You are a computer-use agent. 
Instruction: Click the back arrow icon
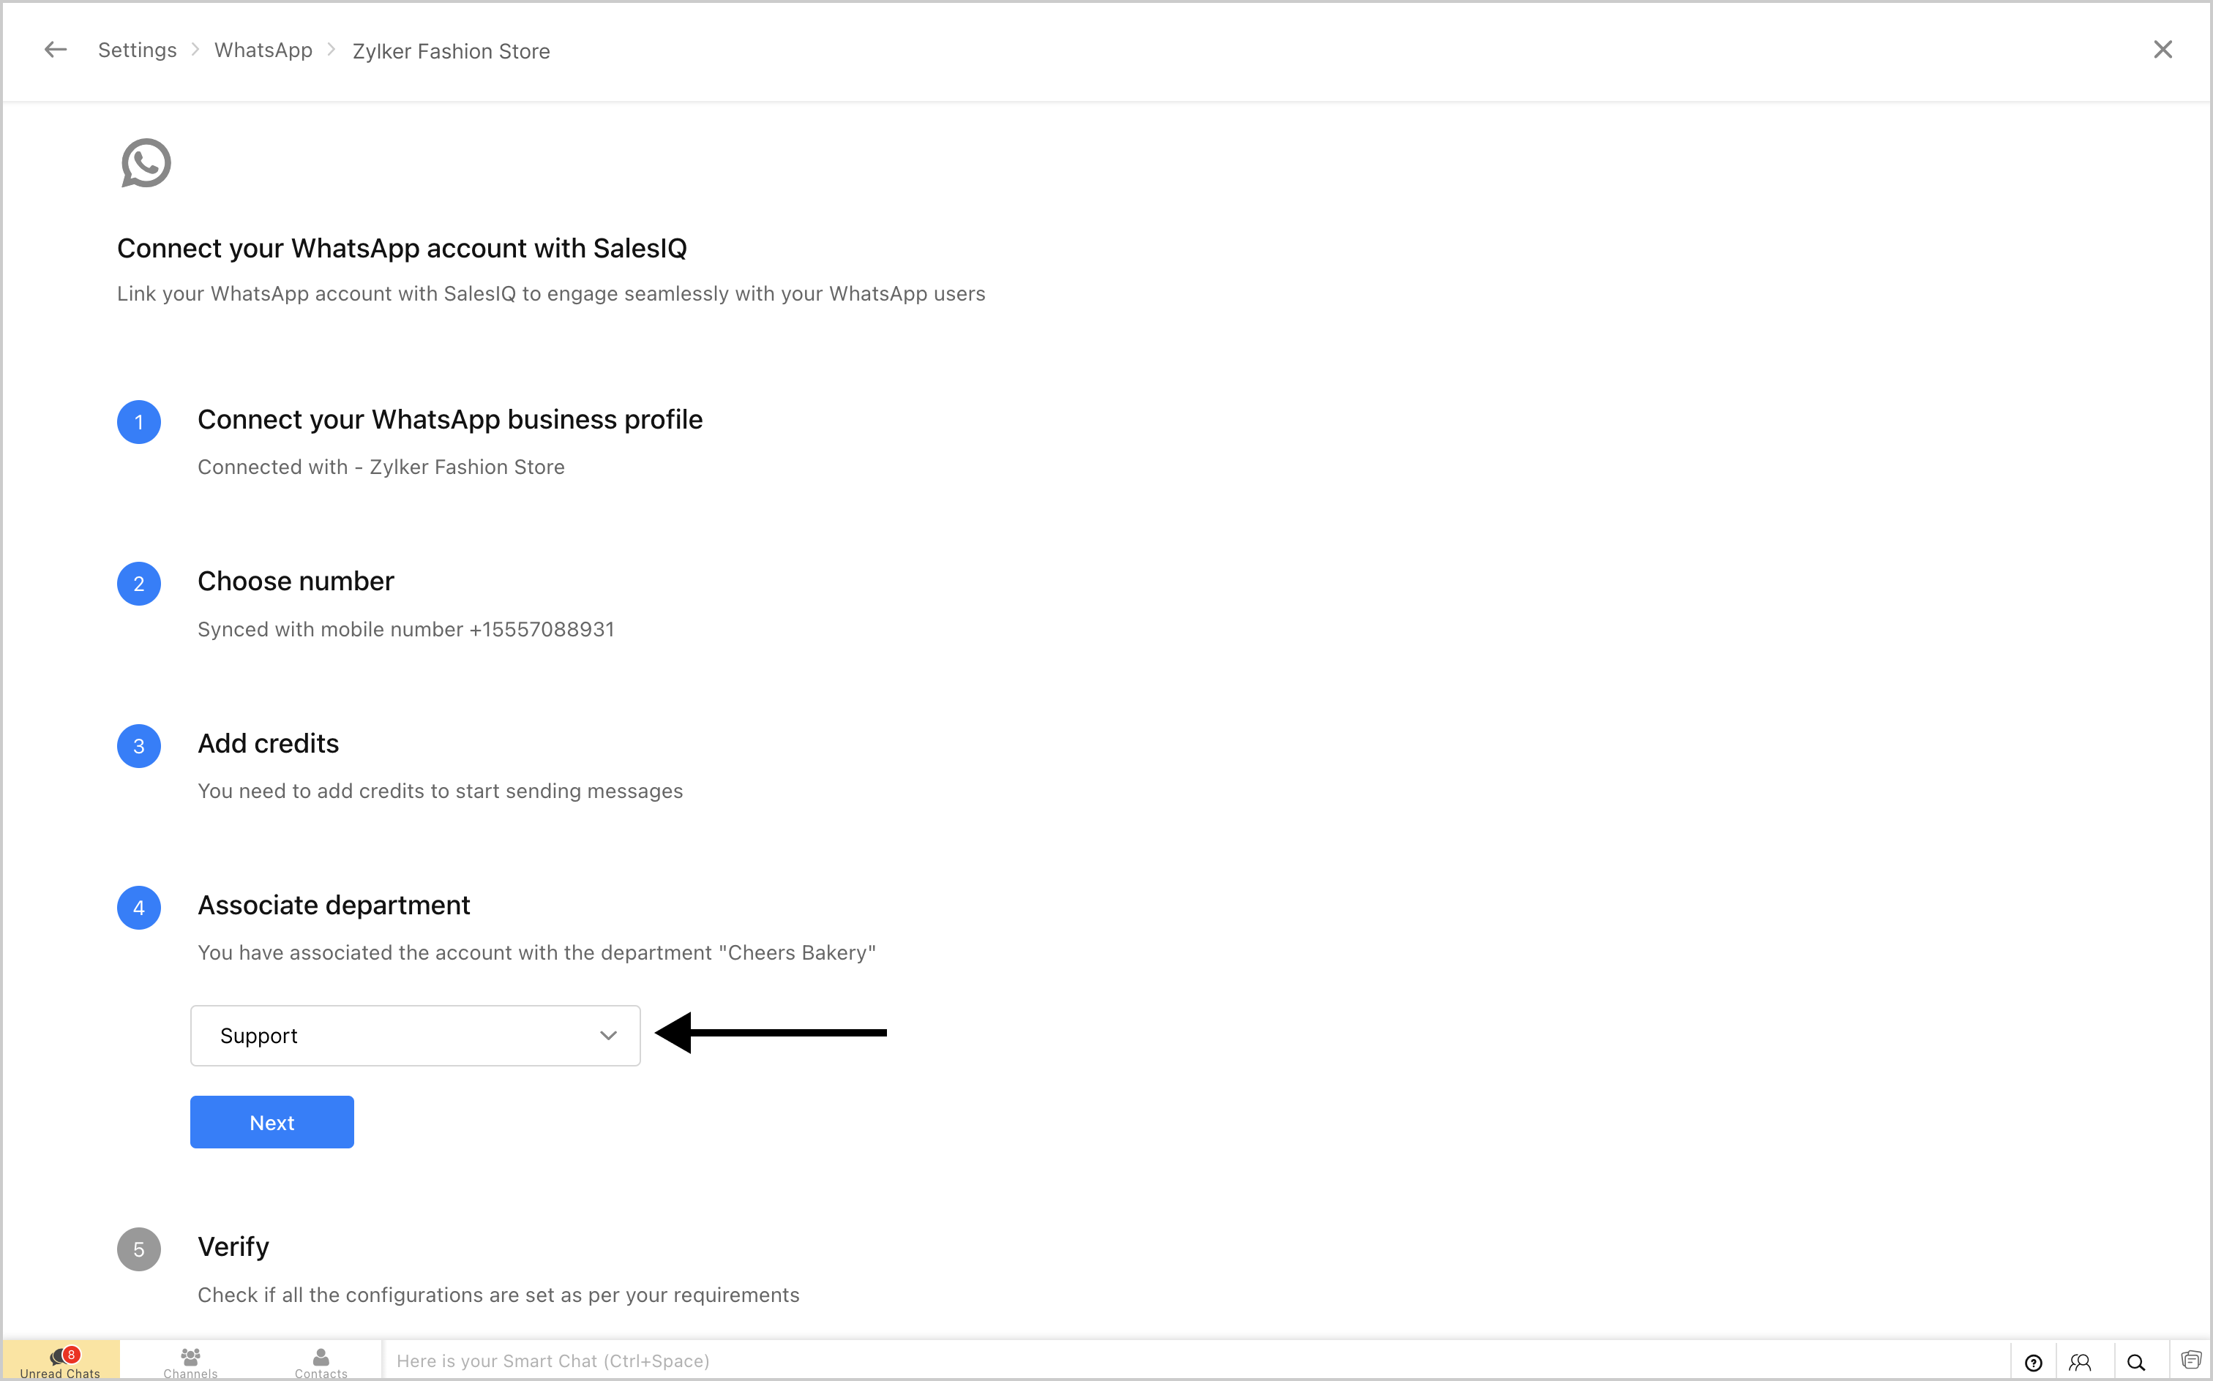coord(56,50)
